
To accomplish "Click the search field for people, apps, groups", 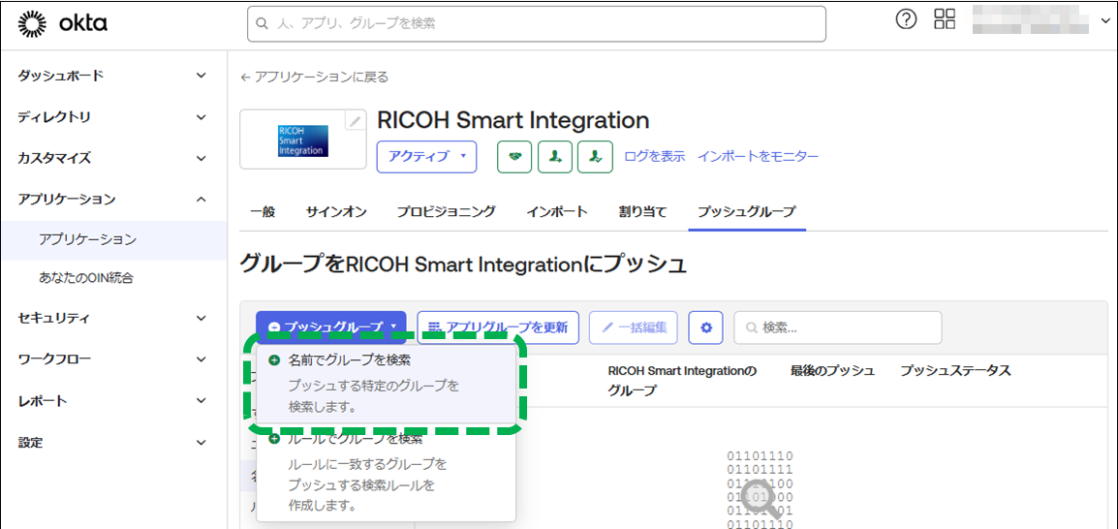I will pyautogui.click(x=536, y=23).
